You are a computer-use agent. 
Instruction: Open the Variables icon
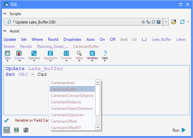[x=92, y=54]
